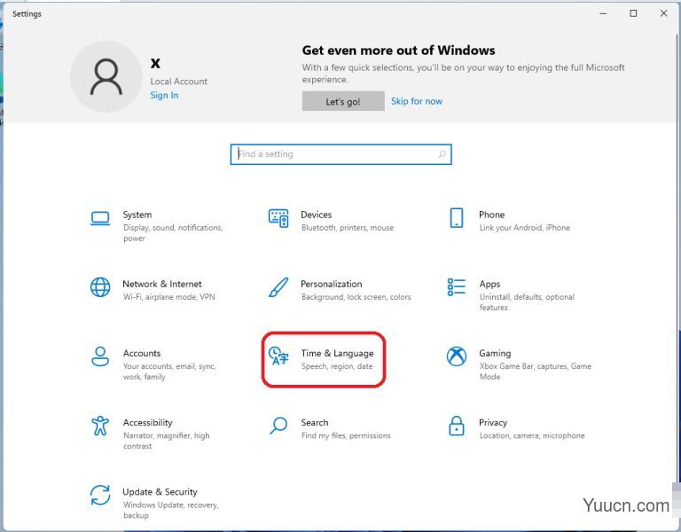
Task: Open Personalization paintbrush icon
Action: (278, 287)
